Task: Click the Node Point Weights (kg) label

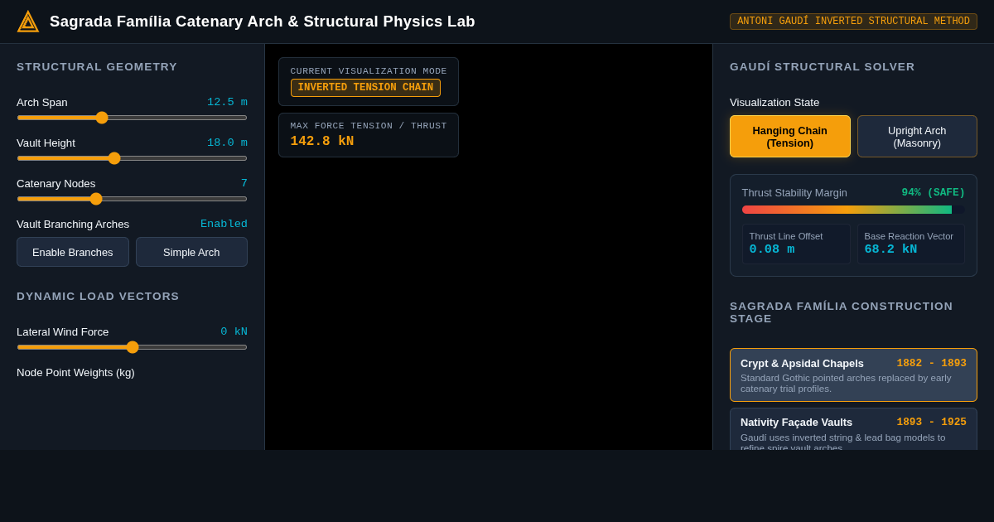Action: pyautogui.click(x=75, y=373)
